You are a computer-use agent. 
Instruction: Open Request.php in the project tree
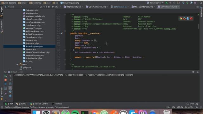point(30,40)
